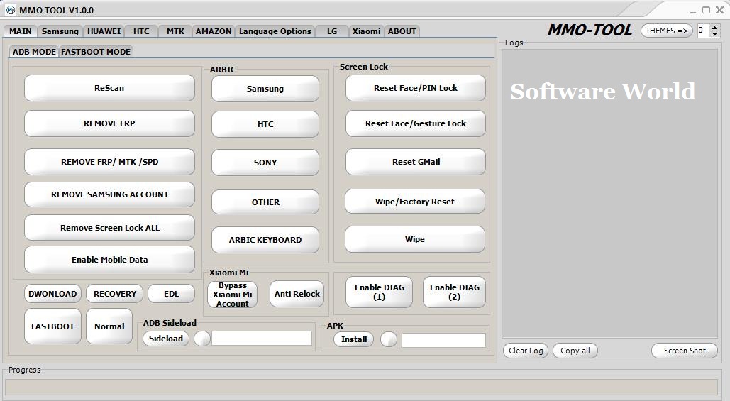This screenshot has height=401, width=730.
Task: Minimize the MMO TOOL window
Action: (694, 10)
